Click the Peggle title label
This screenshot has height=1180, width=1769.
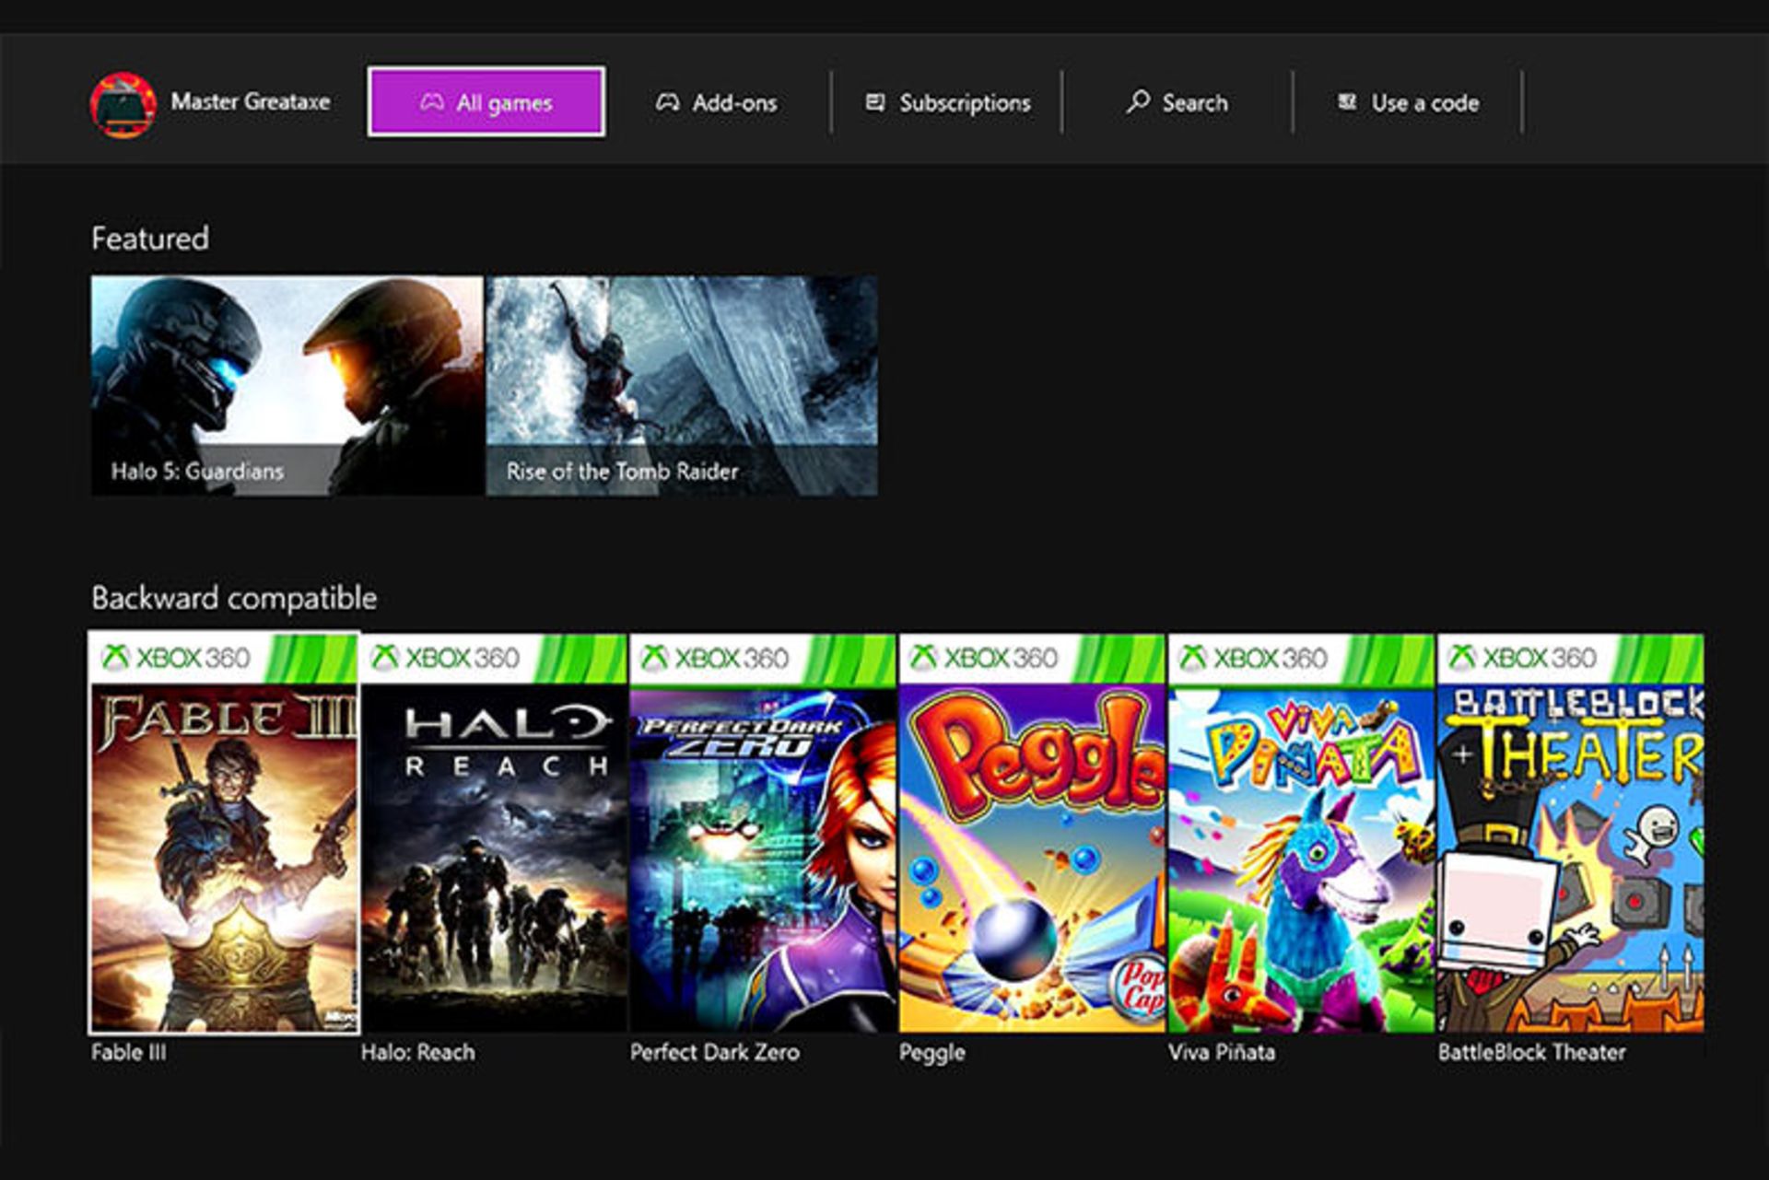pyautogui.click(x=932, y=1053)
